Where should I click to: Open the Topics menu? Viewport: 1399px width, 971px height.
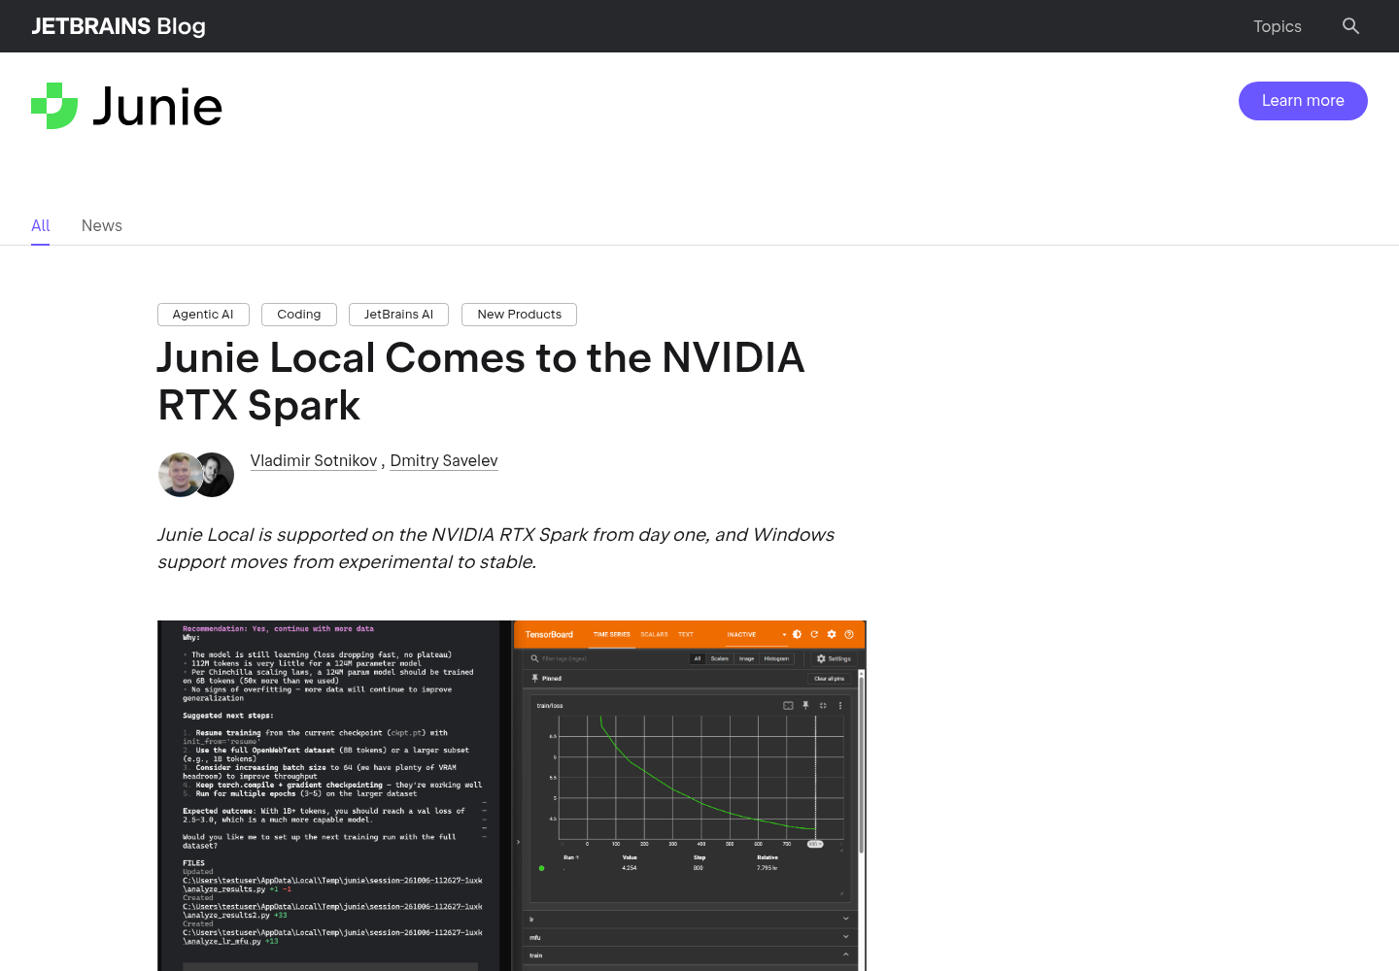(x=1277, y=26)
